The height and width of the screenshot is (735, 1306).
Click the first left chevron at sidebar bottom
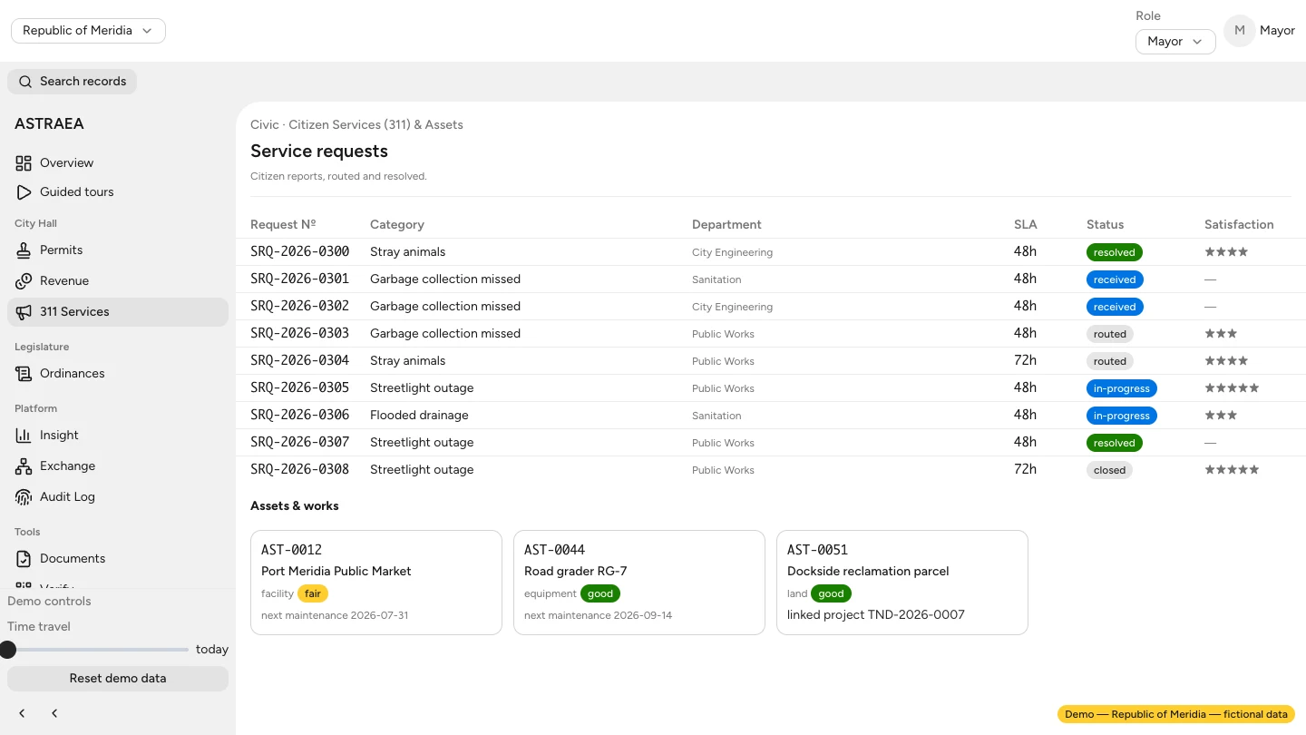(22, 713)
